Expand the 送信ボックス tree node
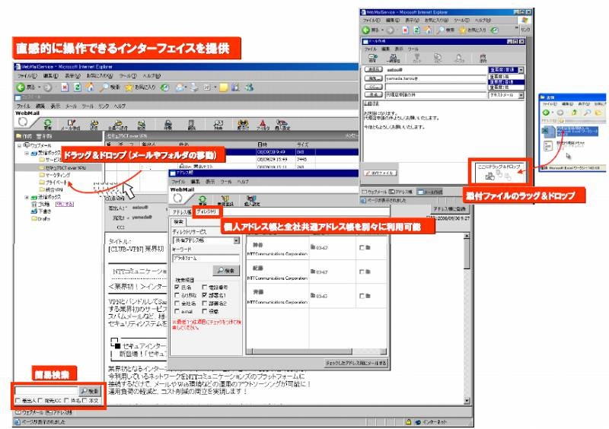 [27, 197]
